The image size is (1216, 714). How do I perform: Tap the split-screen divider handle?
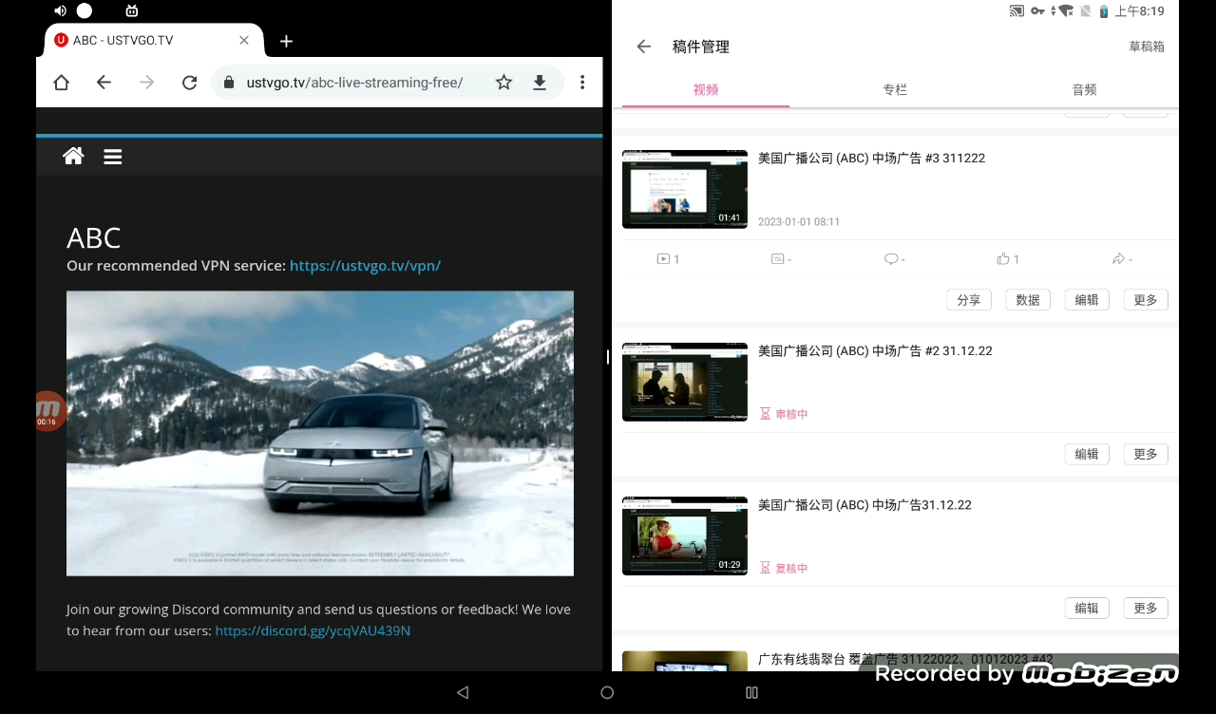click(607, 357)
